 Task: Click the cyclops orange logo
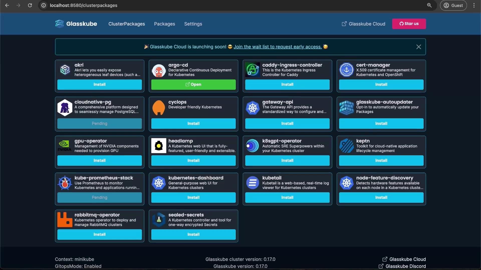(159, 107)
